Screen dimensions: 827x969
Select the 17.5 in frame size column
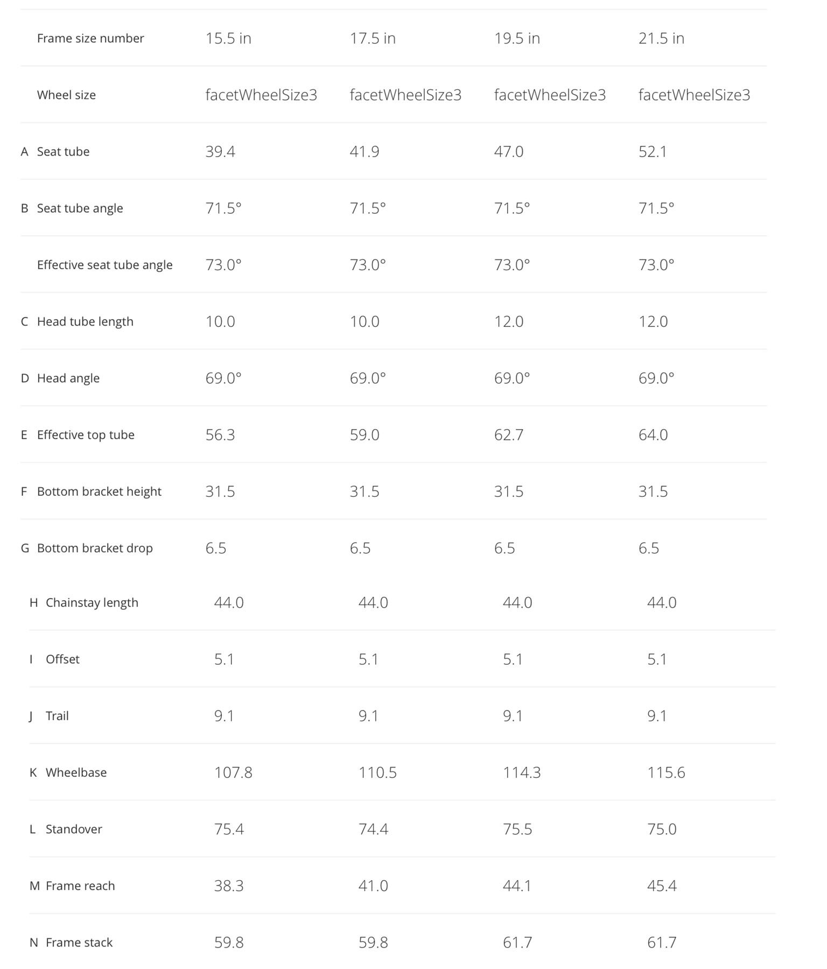pyautogui.click(x=373, y=38)
